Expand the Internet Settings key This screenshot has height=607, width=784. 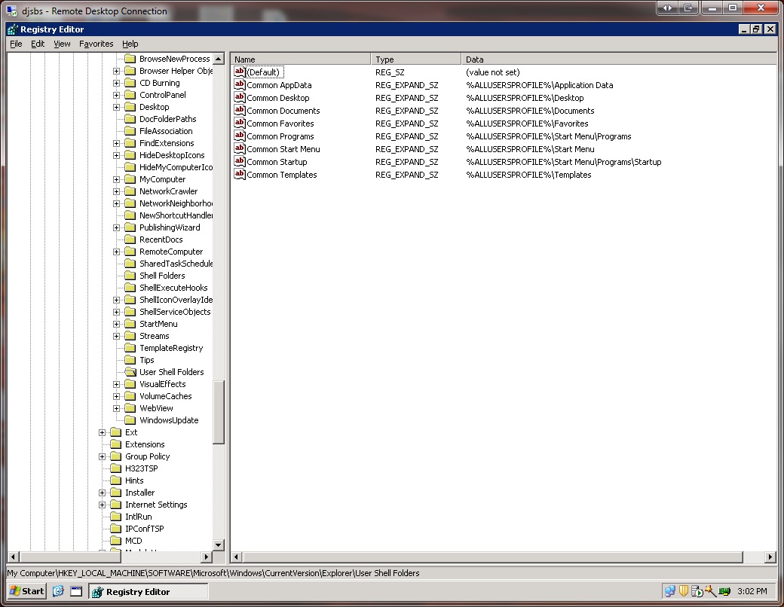click(x=102, y=505)
